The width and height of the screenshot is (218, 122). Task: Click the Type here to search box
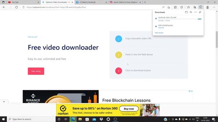pyautogui.click(x=31, y=119)
